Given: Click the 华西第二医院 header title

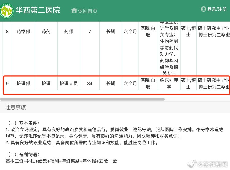Looking at the screenshot, I should coord(38,10).
